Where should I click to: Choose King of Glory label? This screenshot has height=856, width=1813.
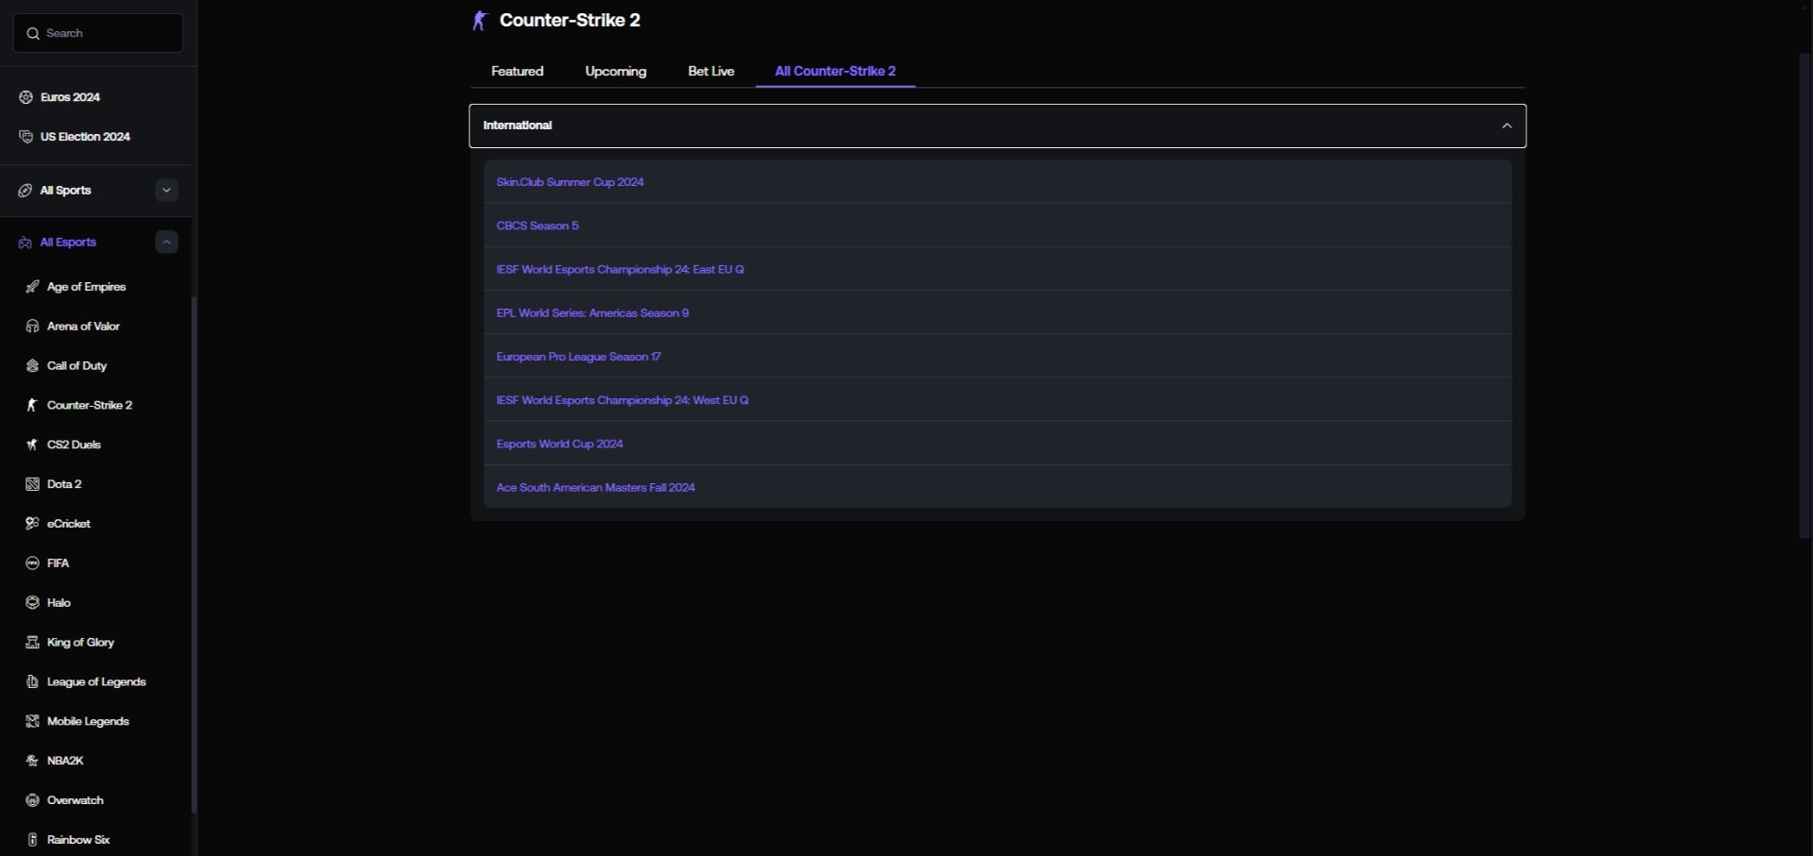[80, 643]
